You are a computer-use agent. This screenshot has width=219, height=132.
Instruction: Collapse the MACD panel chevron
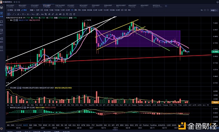click(8, 108)
